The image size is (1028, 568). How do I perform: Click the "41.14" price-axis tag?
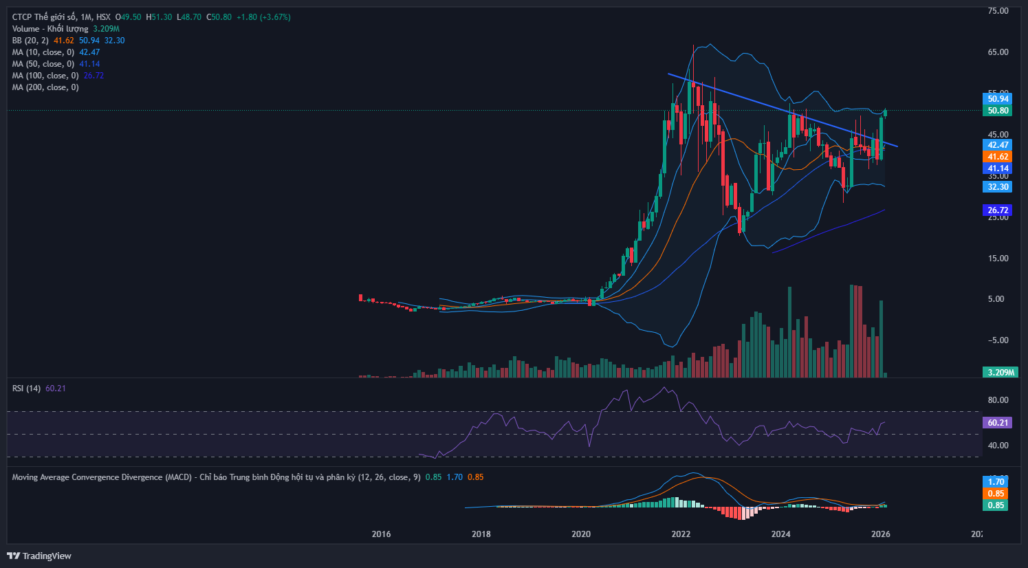998,168
